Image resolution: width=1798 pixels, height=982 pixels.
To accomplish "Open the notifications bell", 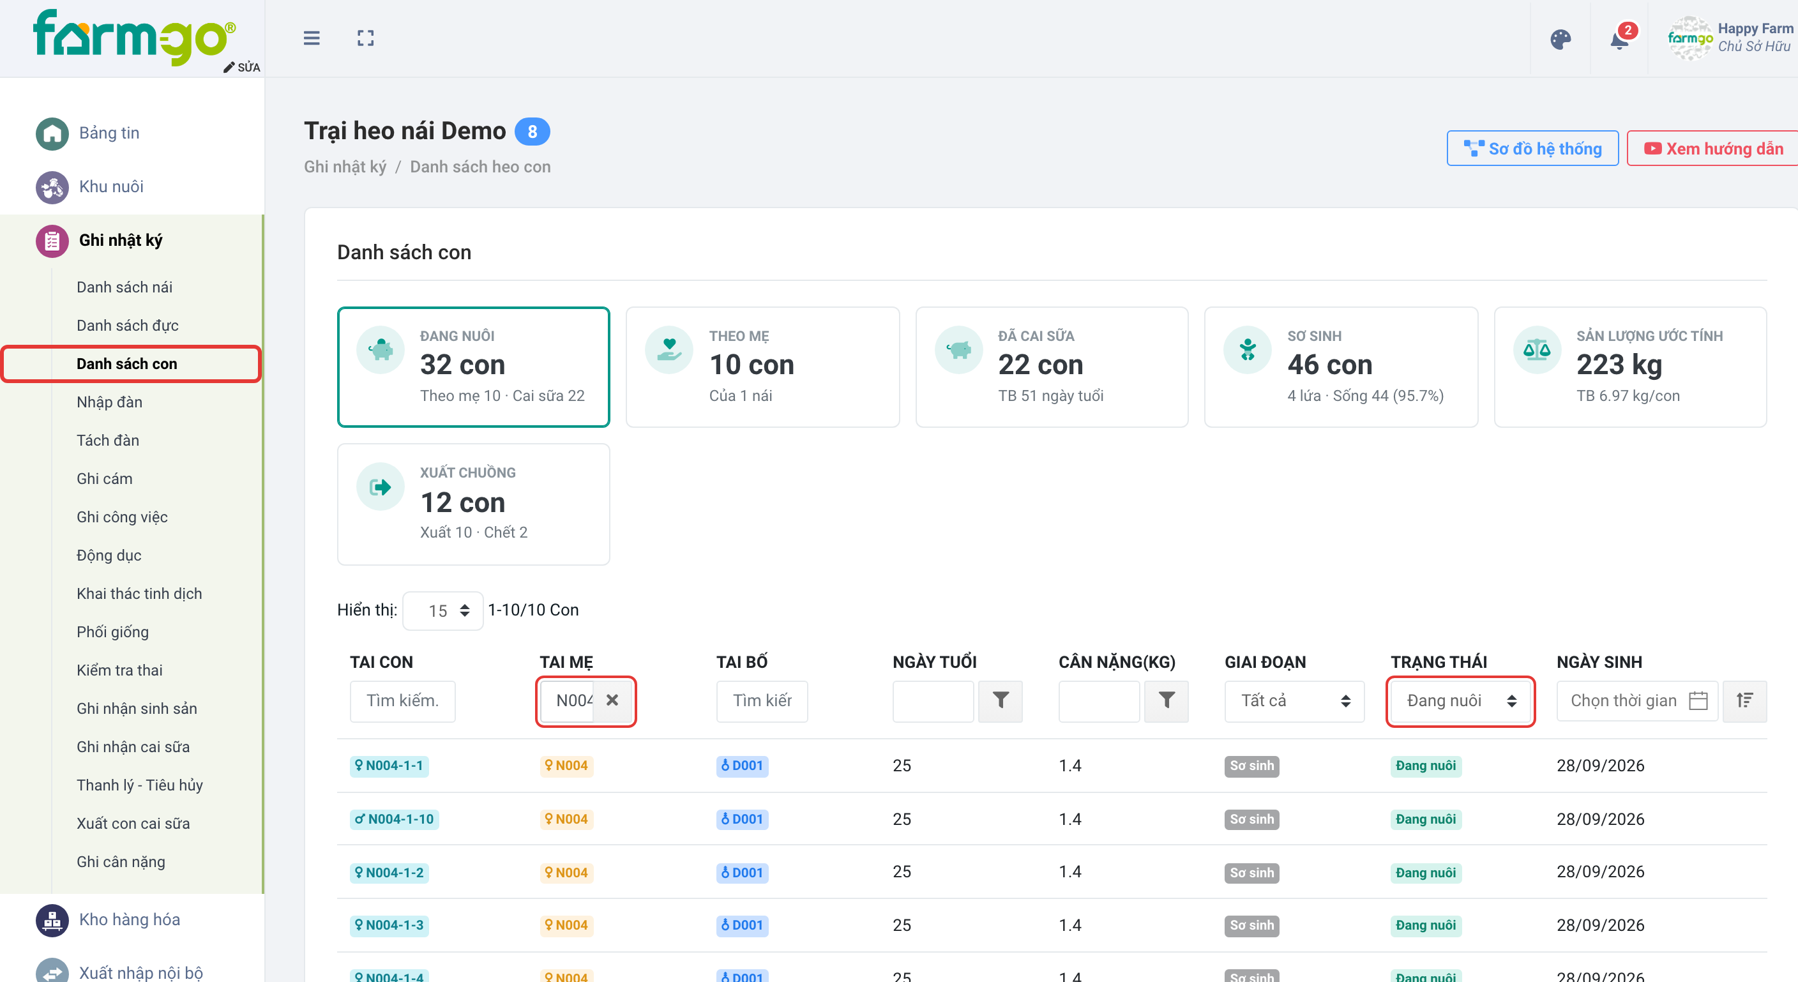I will coord(1620,39).
